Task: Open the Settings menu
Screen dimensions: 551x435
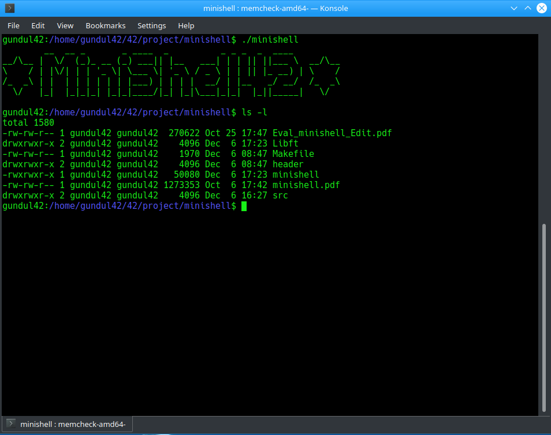Action: [151, 25]
